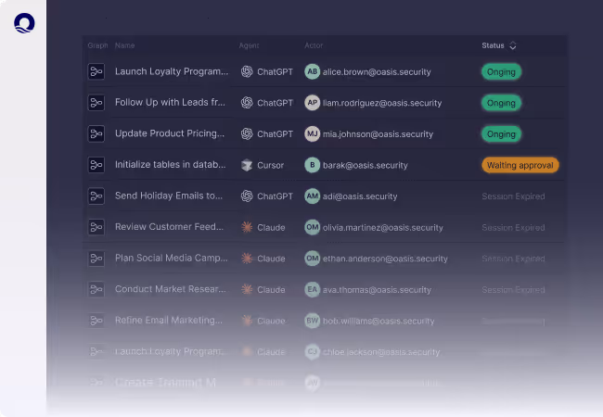Click Cursor agent label text
The height and width of the screenshot is (417, 603).
tap(270, 165)
